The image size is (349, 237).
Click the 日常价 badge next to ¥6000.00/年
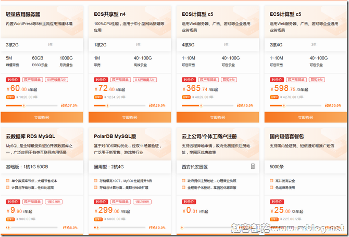click(98, 219)
